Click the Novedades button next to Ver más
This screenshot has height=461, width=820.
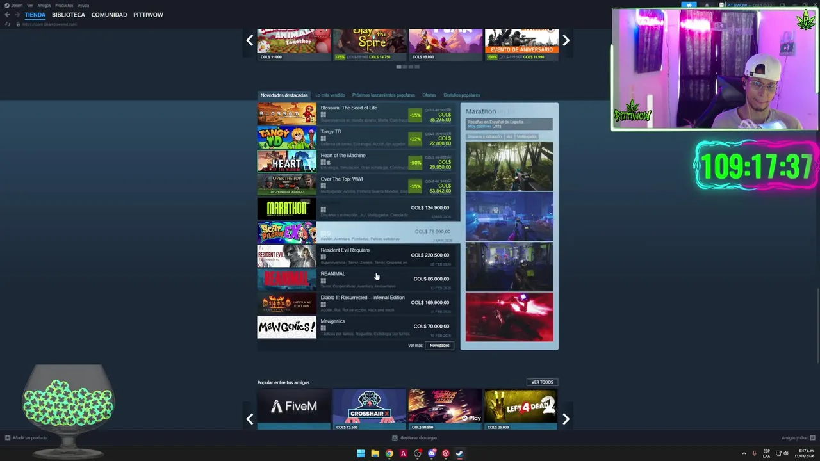[439, 346]
